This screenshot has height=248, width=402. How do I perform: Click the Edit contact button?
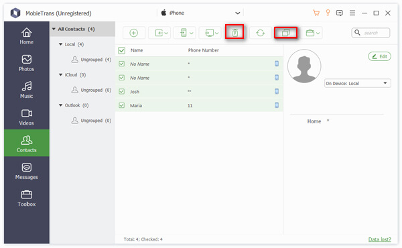(x=379, y=56)
